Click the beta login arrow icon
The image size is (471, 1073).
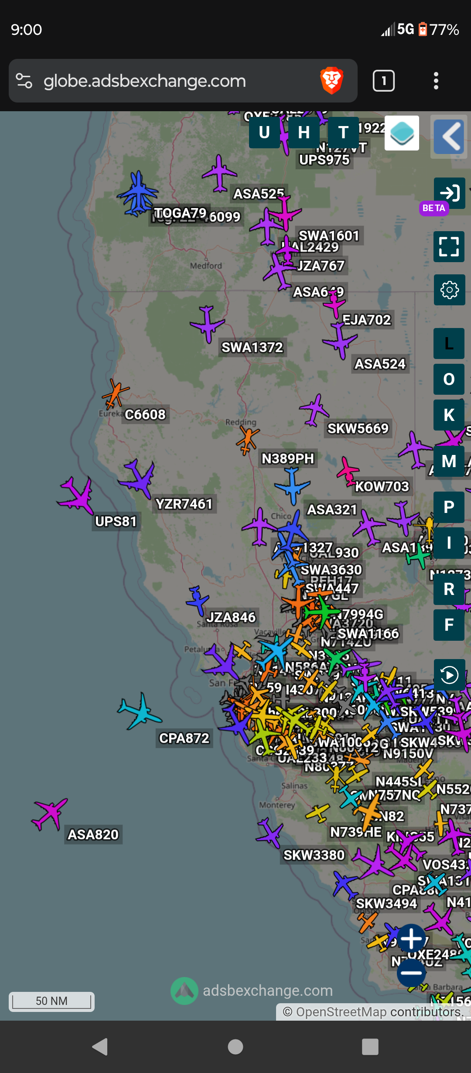click(x=450, y=193)
